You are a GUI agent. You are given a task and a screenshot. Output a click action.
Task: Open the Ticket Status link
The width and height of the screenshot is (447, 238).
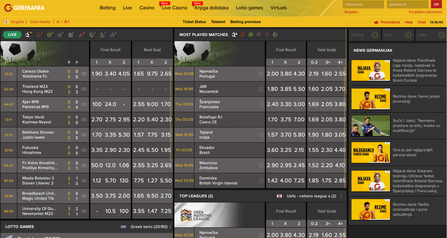(x=194, y=22)
